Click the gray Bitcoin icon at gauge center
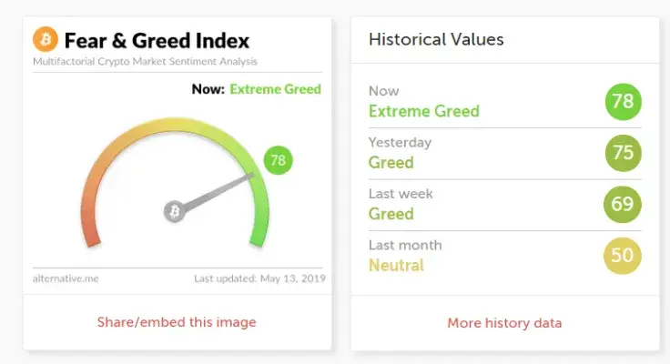The image size is (670, 364). (x=174, y=212)
